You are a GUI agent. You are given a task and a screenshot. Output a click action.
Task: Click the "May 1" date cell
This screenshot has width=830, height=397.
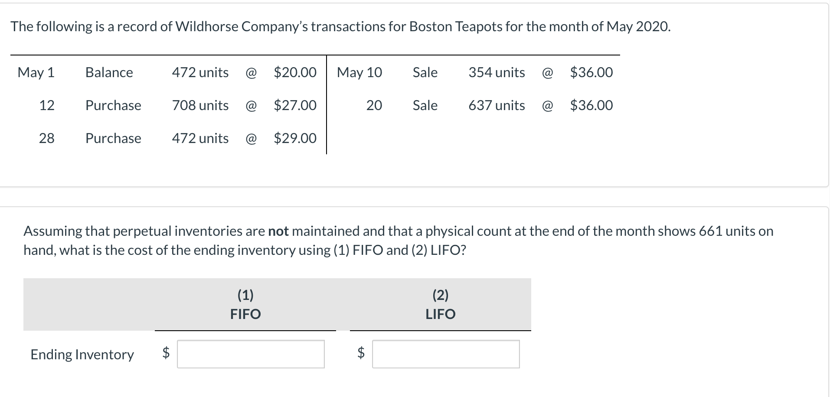coord(36,72)
